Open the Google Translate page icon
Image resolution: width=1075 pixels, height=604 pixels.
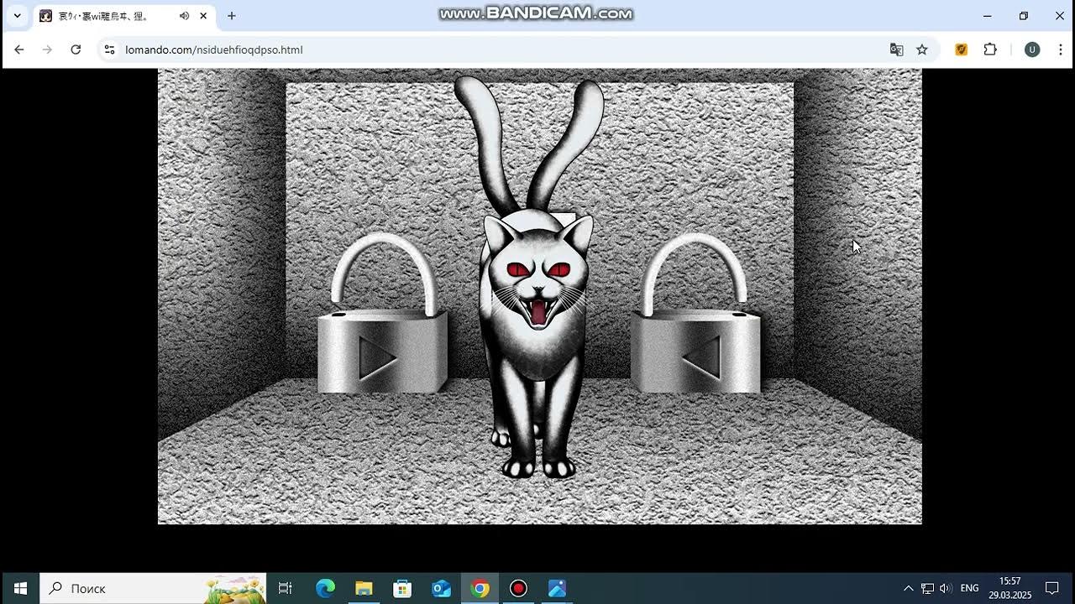pyautogui.click(x=896, y=49)
